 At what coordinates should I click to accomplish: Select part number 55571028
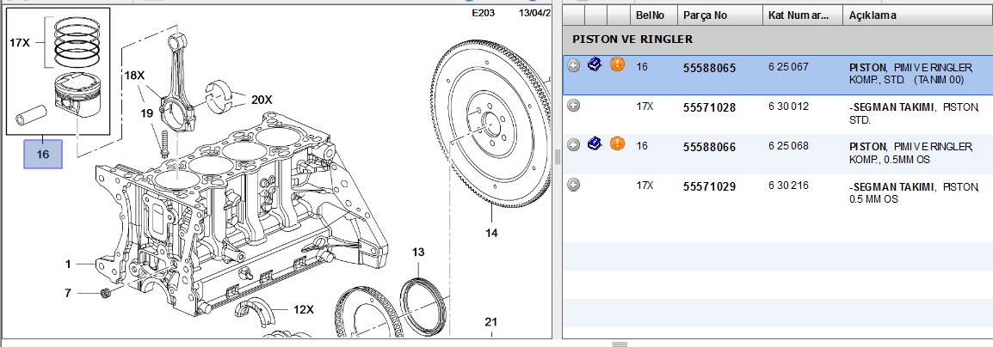pos(709,108)
